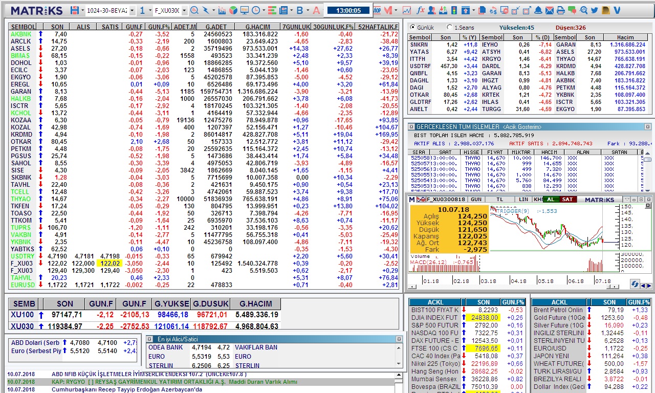Image resolution: width=655 pixels, height=393 pixels.
Task: Close the En iyi Alici/Satici panel
Action: (x=399, y=339)
